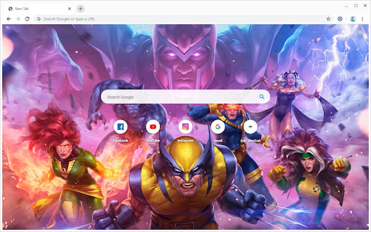Image resolution: width=371 pixels, height=232 pixels.
Task: Reload the page with the refresh icon
Action: (x=27, y=19)
